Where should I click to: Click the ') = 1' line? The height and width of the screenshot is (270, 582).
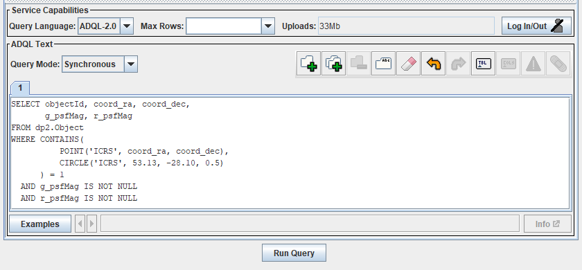(x=53, y=174)
